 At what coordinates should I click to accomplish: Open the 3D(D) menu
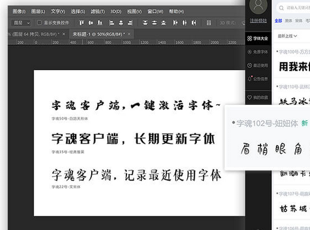116,11
